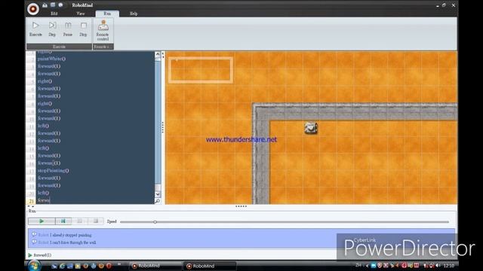Click the ZH language indicator in taskbar
483x271 pixels.
(x=358, y=265)
